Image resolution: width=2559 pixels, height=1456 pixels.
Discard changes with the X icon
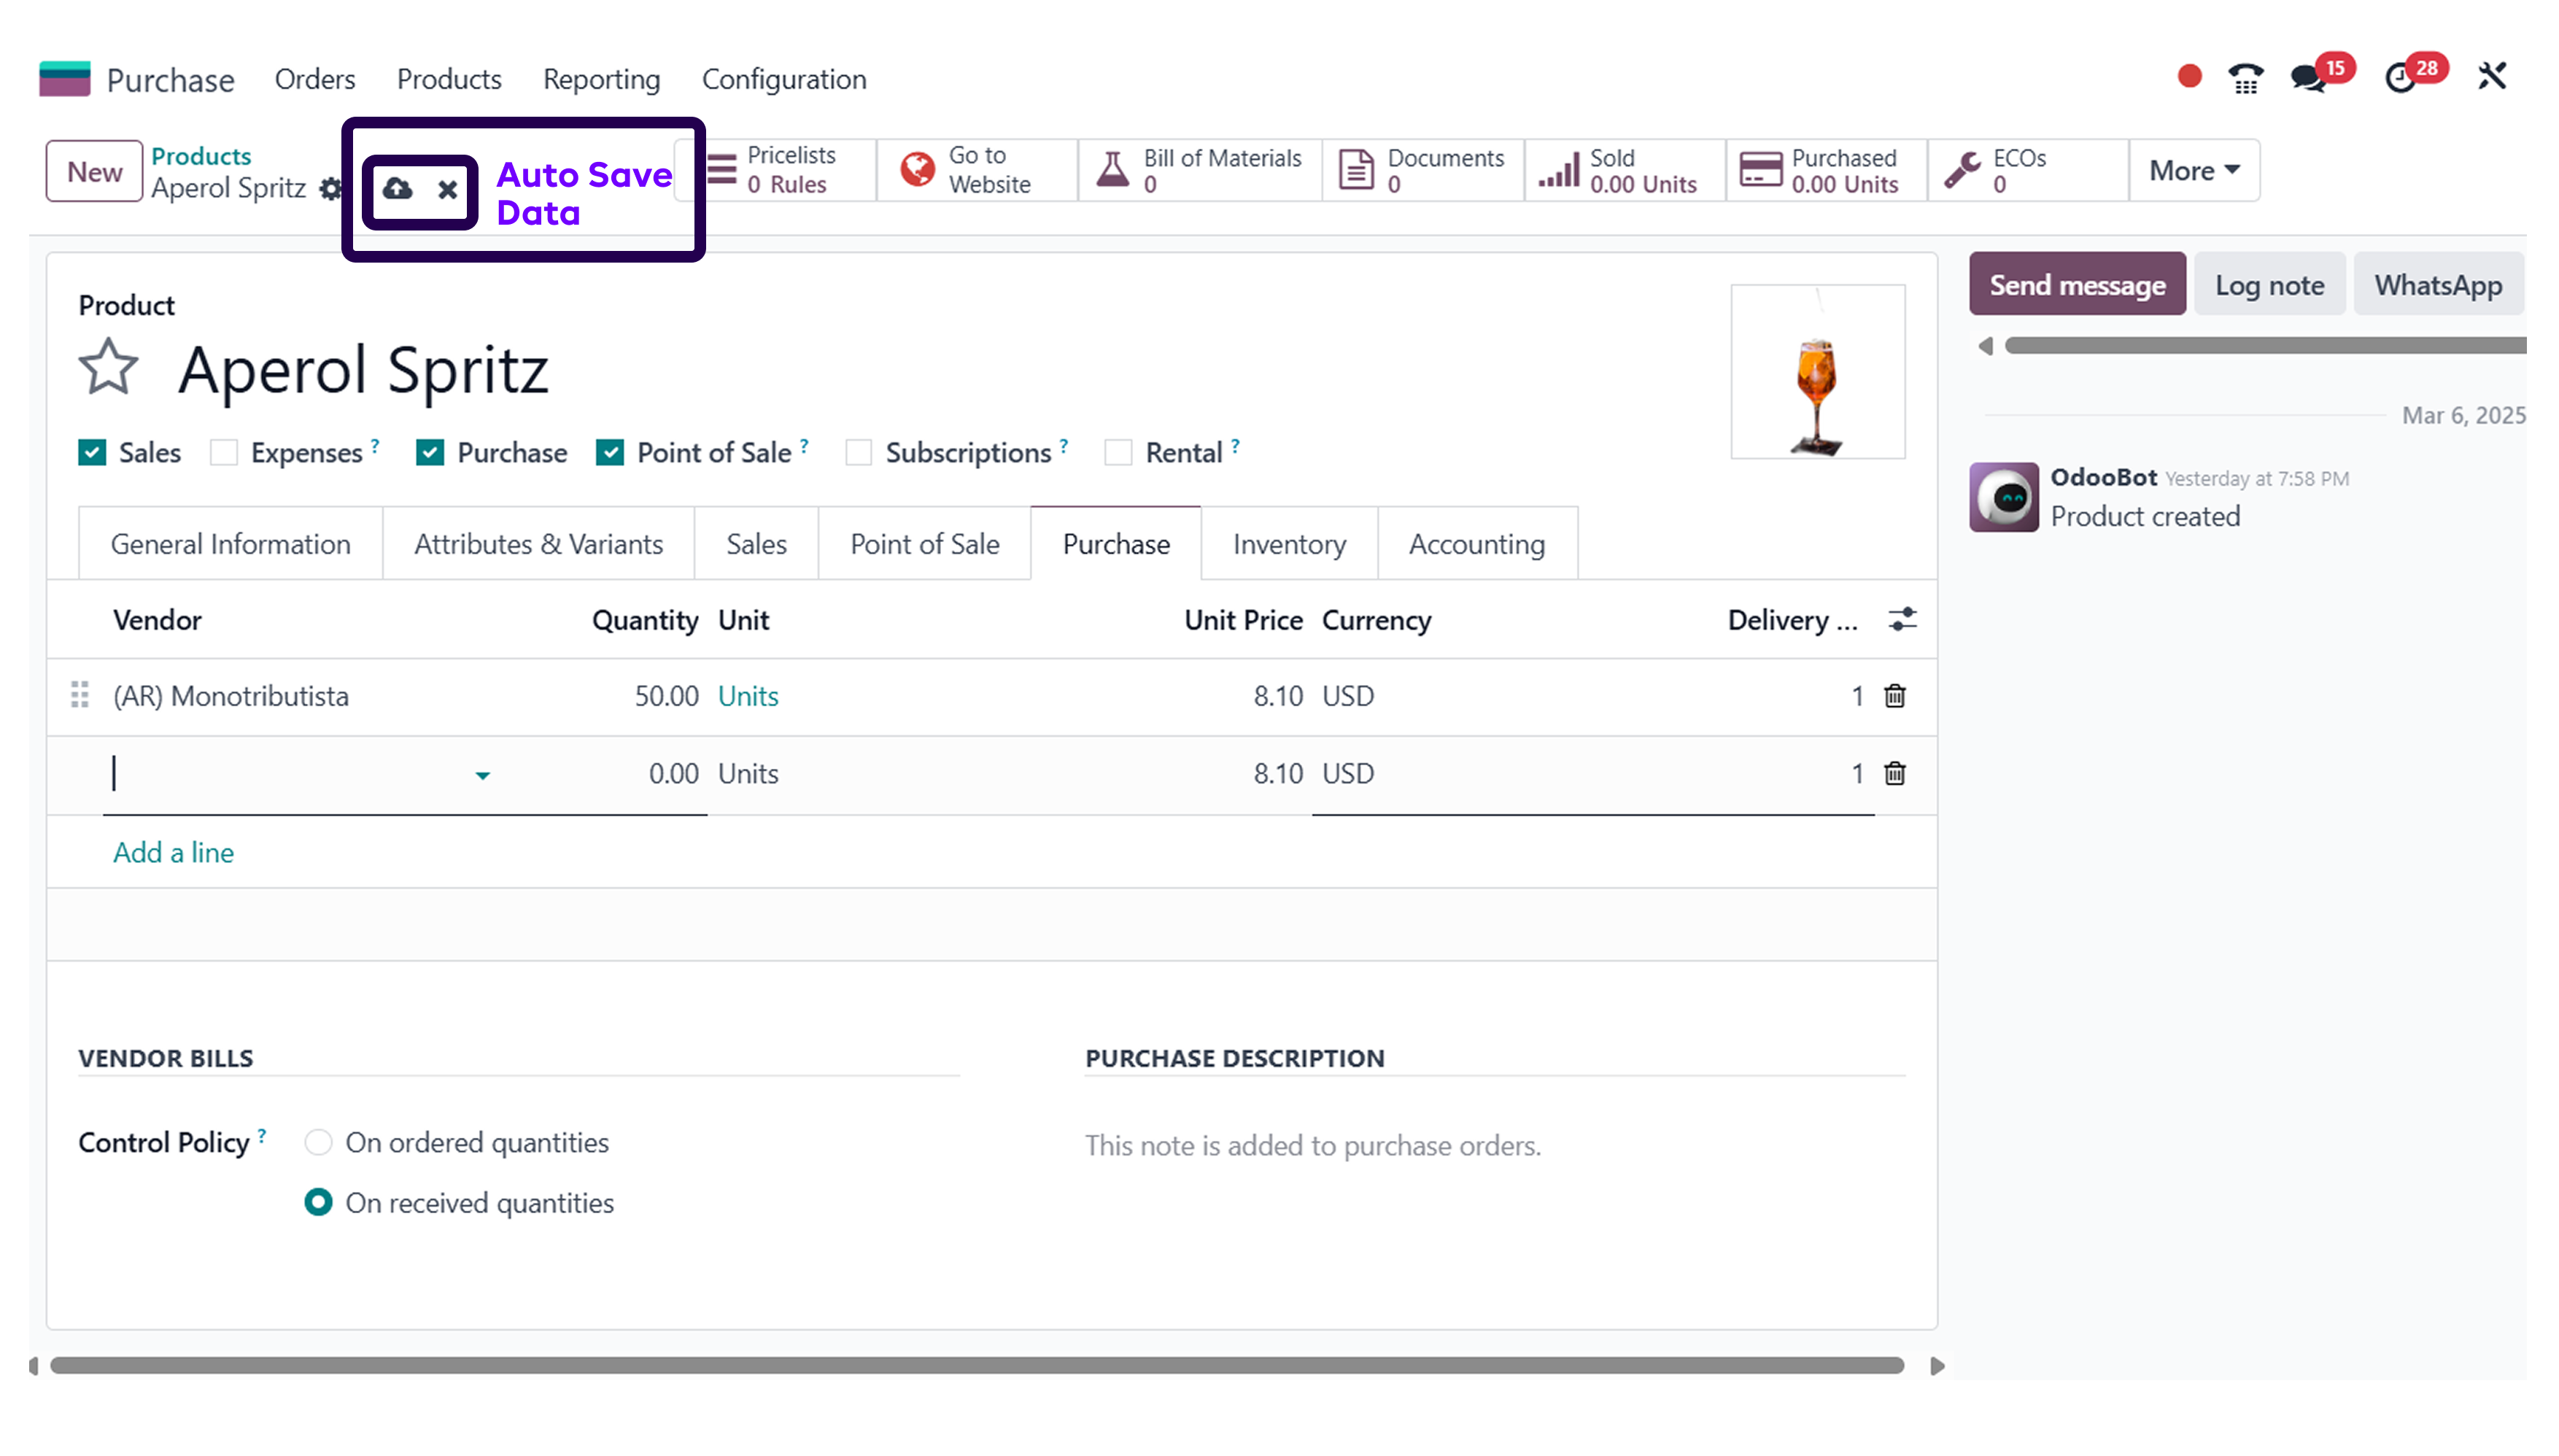pyautogui.click(x=447, y=189)
